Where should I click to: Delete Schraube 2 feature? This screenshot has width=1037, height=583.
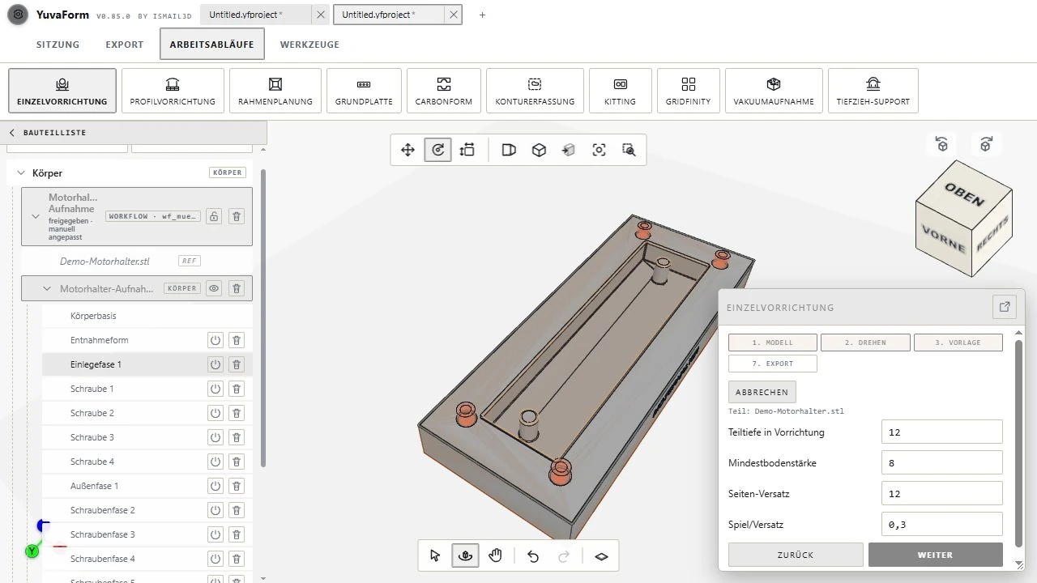tap(237, 413)
